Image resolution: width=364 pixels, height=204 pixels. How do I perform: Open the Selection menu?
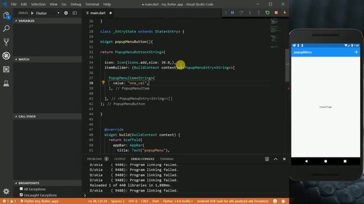38,4
